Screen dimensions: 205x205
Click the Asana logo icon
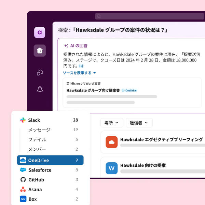23,189
